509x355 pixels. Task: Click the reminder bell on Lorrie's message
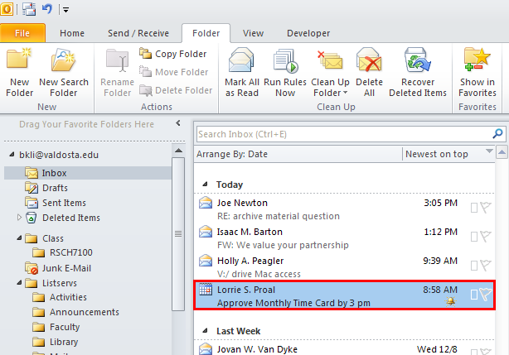coord(451,301)
